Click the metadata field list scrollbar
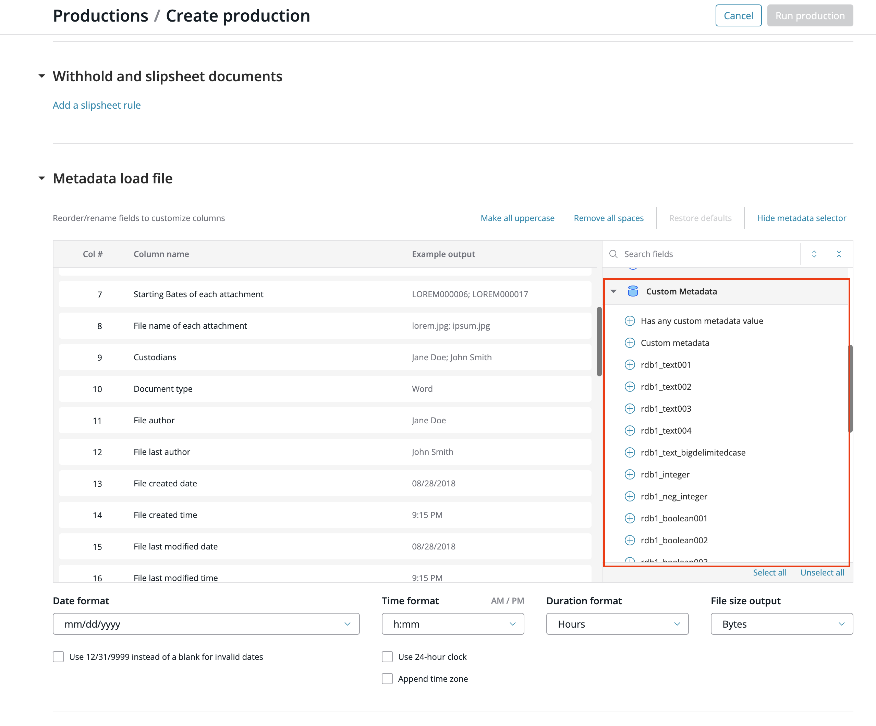This screenshot has width=876, height=726. (850, 388)
